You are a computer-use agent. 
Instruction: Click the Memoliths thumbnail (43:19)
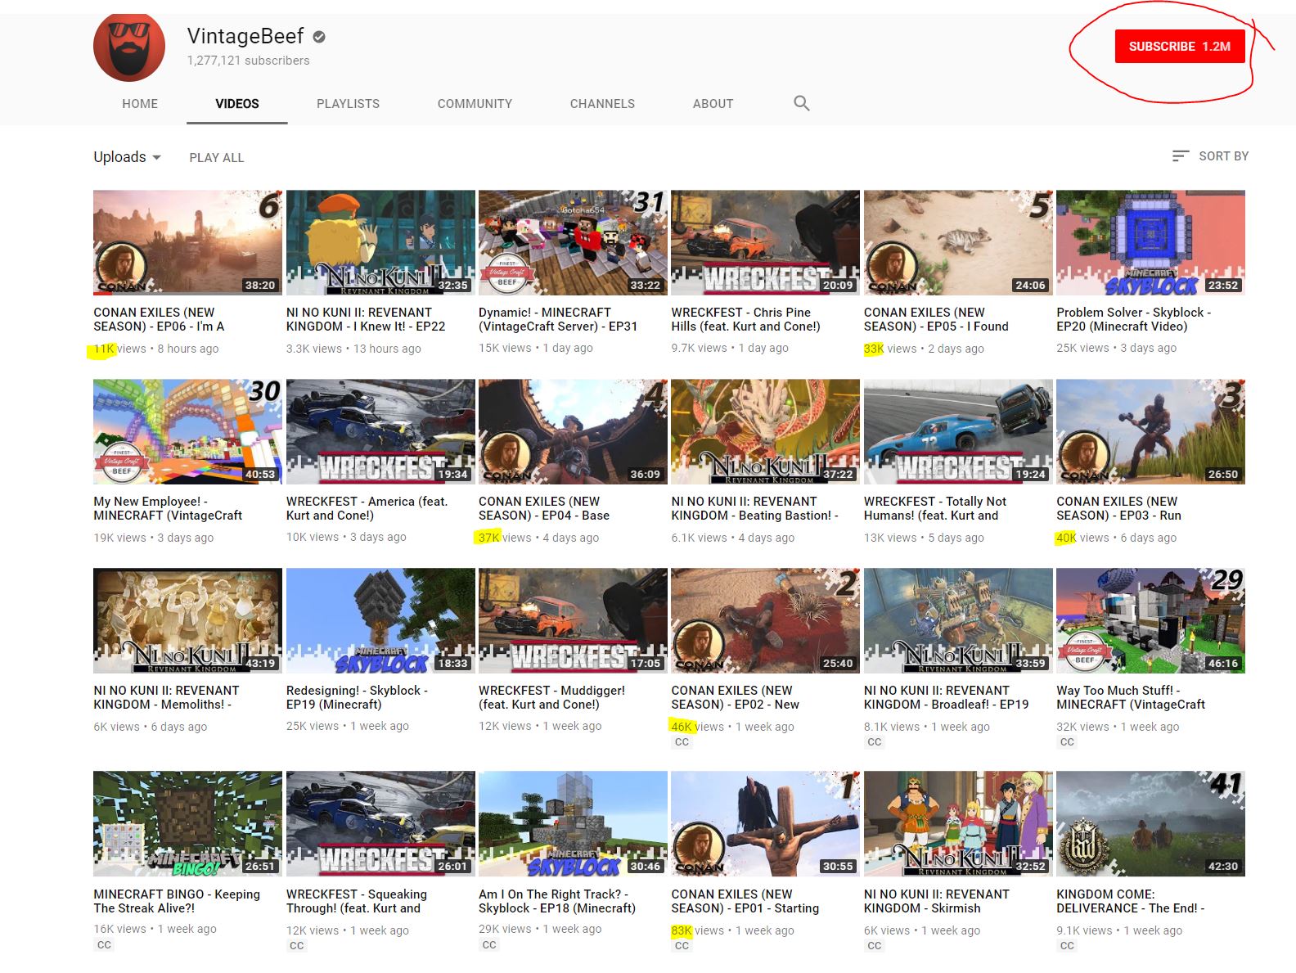187,620
